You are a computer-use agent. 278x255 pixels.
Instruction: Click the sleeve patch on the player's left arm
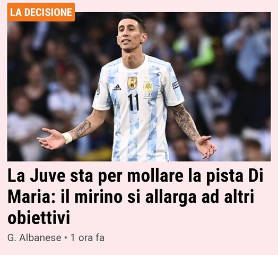pos(175,84)
